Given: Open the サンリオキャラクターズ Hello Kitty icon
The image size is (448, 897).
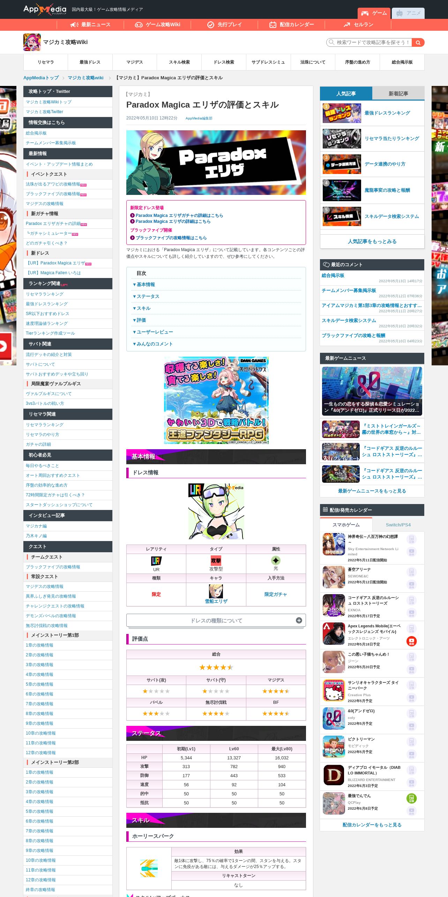Looking at the screenshot, I should click(334, 690).
